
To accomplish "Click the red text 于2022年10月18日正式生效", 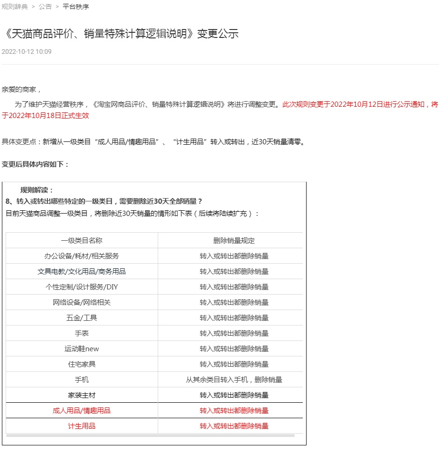I will [x=45, y=116].
